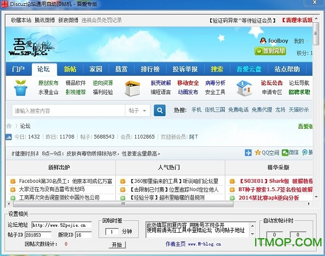Open the 招聘求职 link
This screenshot has height=256, width=325.
[300, 92]
